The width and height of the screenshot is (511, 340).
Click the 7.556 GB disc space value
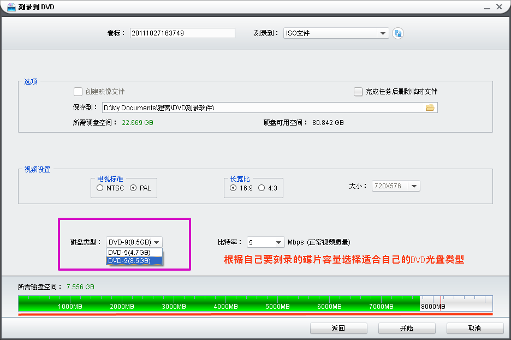click(80, 287)
